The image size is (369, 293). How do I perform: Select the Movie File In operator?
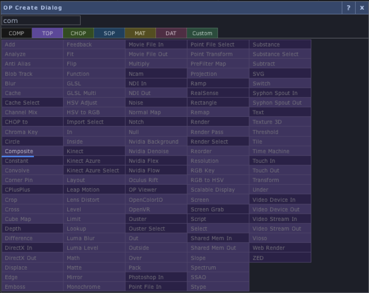coord(156,44)
